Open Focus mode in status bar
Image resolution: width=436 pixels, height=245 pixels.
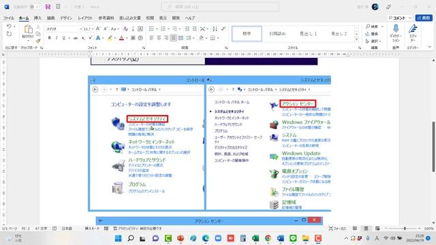[338, 229]
